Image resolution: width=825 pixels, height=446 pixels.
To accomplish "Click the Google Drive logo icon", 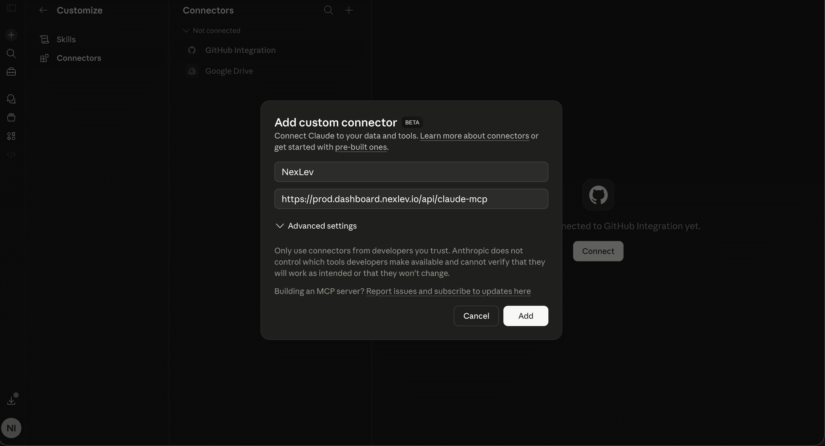I will pos(192,71).
